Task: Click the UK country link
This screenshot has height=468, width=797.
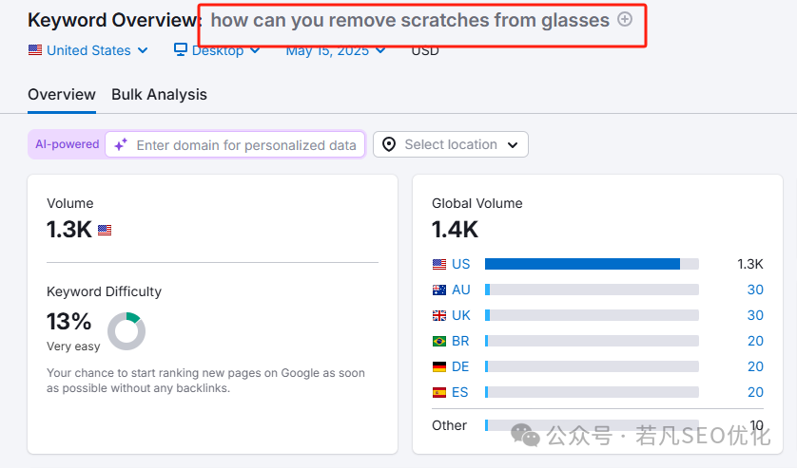Action: [x=461, y=315]
